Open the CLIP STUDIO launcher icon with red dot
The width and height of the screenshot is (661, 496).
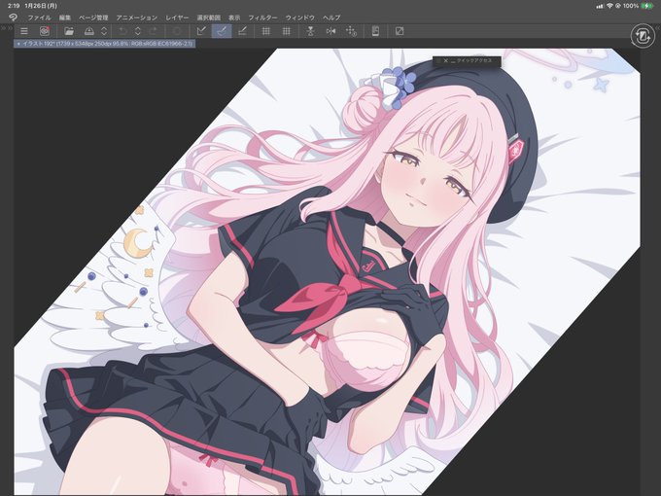click(45, 31)
